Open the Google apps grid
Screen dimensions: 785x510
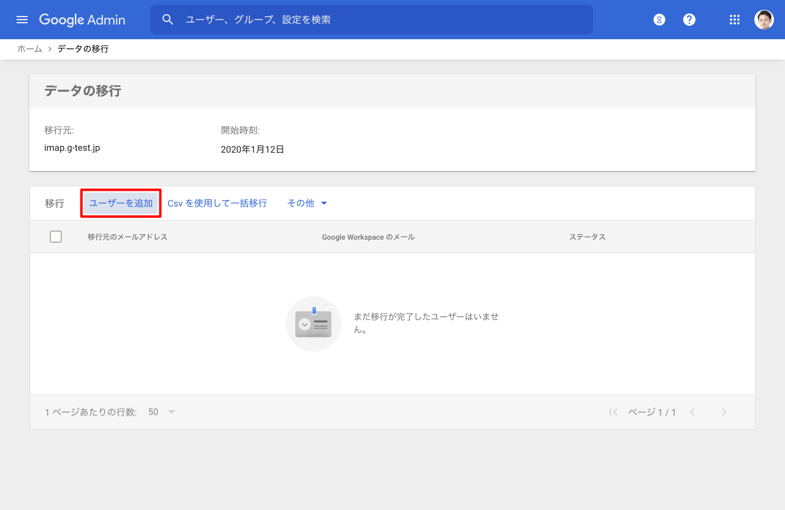pos(735,20)
